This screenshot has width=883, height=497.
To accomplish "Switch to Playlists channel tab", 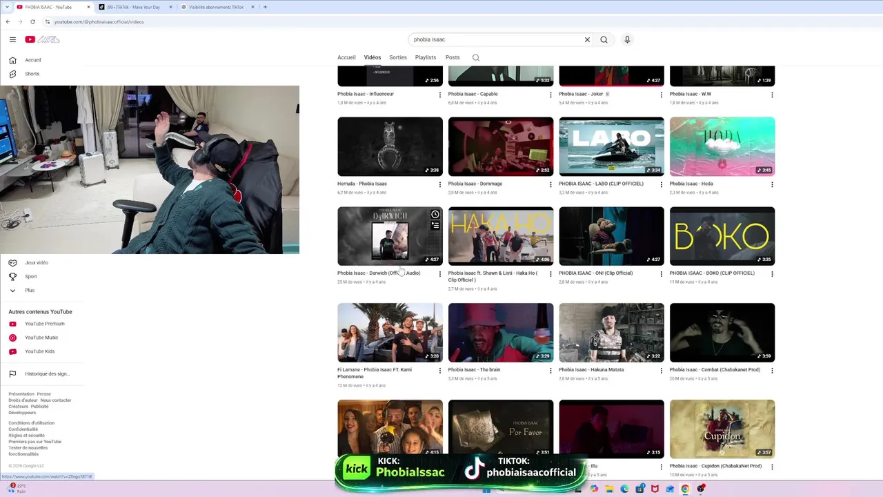I will 426,57.
